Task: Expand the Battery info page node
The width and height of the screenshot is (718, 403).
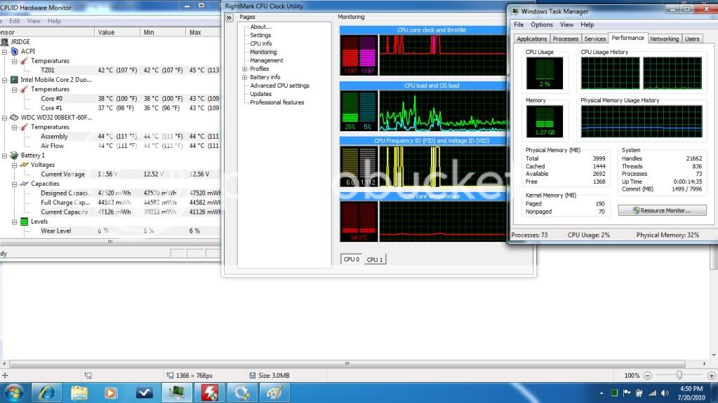Action: 244,77
